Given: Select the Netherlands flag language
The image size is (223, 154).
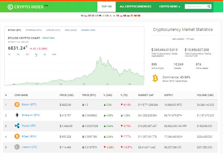Looking at the screenshot, I should (x=93, y=15).
